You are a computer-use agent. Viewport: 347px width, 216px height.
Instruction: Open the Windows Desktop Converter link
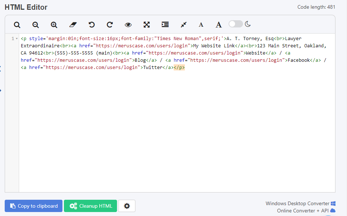point(300,203)
